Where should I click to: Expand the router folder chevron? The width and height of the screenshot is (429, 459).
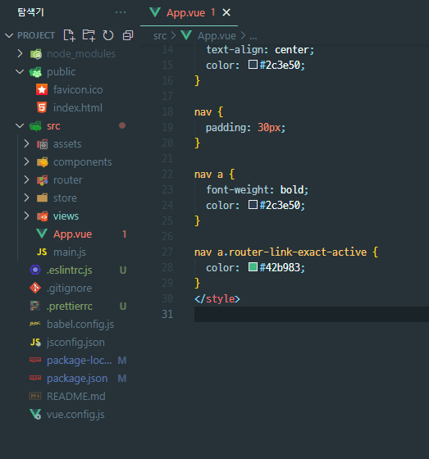point(26,180)
